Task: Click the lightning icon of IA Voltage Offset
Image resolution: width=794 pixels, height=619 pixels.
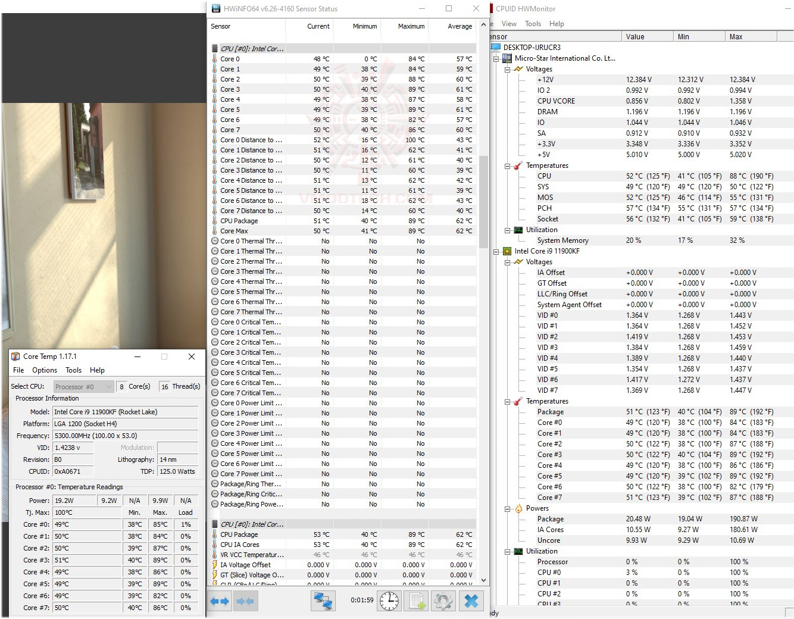Action: (x=215, y=565)
